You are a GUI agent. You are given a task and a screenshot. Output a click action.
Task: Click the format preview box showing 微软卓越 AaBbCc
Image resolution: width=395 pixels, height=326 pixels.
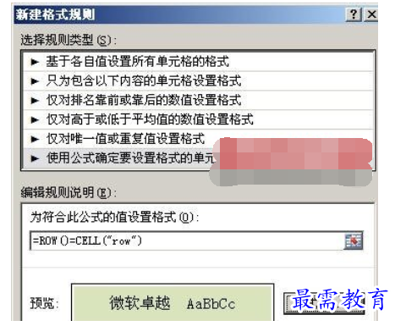173,302
